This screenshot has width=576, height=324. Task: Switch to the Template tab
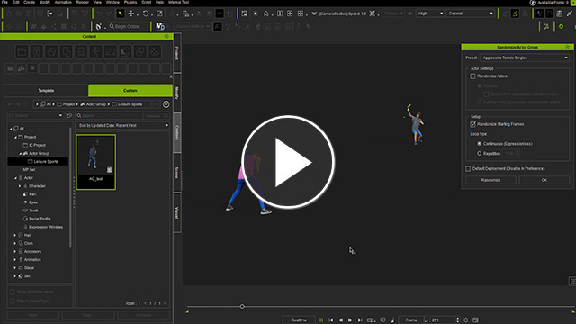click(46, 90)
